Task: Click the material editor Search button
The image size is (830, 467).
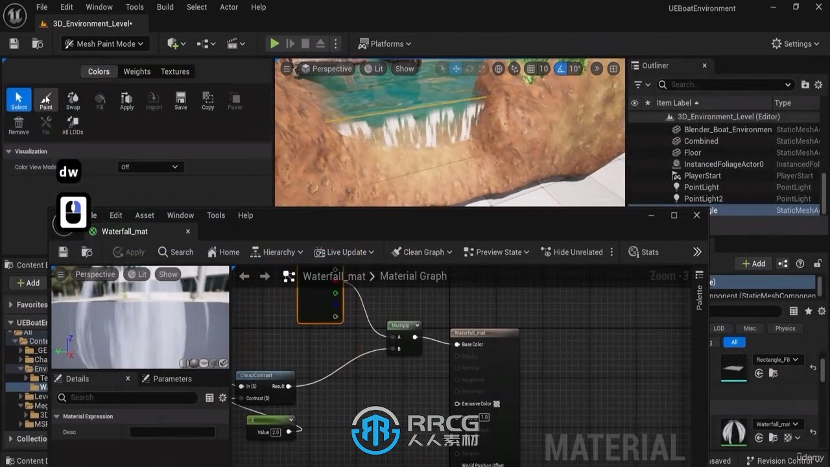Action: pyautogui.click(x=175, y=252)
